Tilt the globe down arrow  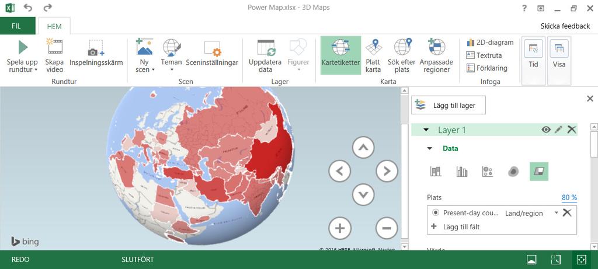click(363, 194)
